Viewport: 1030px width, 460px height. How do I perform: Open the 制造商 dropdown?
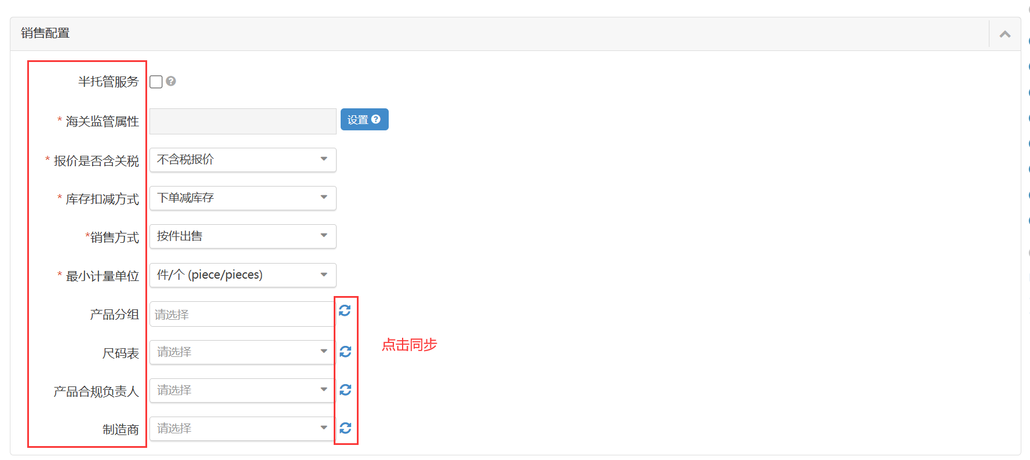pyautogui.click(x=242, y=428)
